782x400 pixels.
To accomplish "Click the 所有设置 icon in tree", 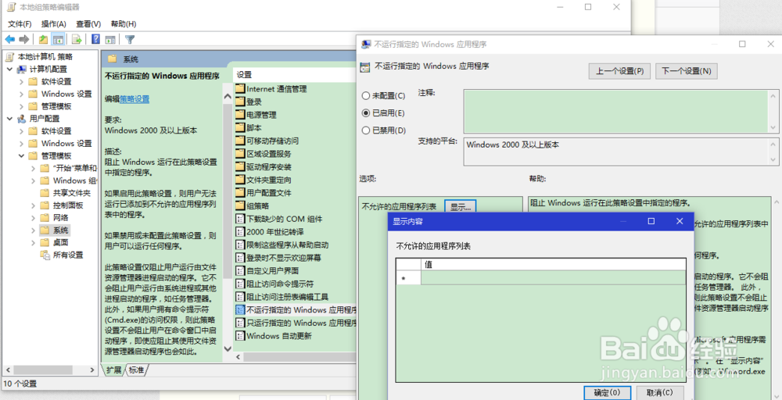I will click(45, 255).
